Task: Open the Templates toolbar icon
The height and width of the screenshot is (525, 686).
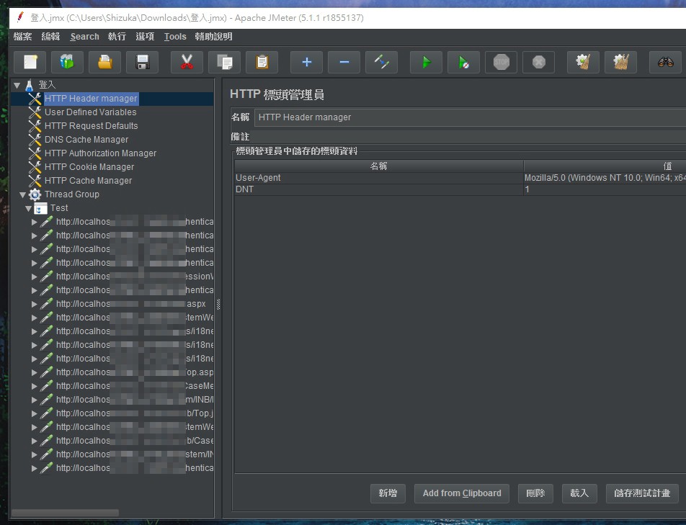Action: (67, 63)
